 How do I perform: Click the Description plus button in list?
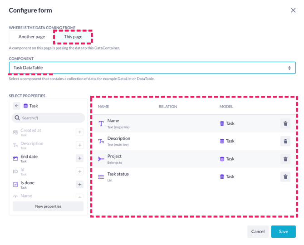80,145
